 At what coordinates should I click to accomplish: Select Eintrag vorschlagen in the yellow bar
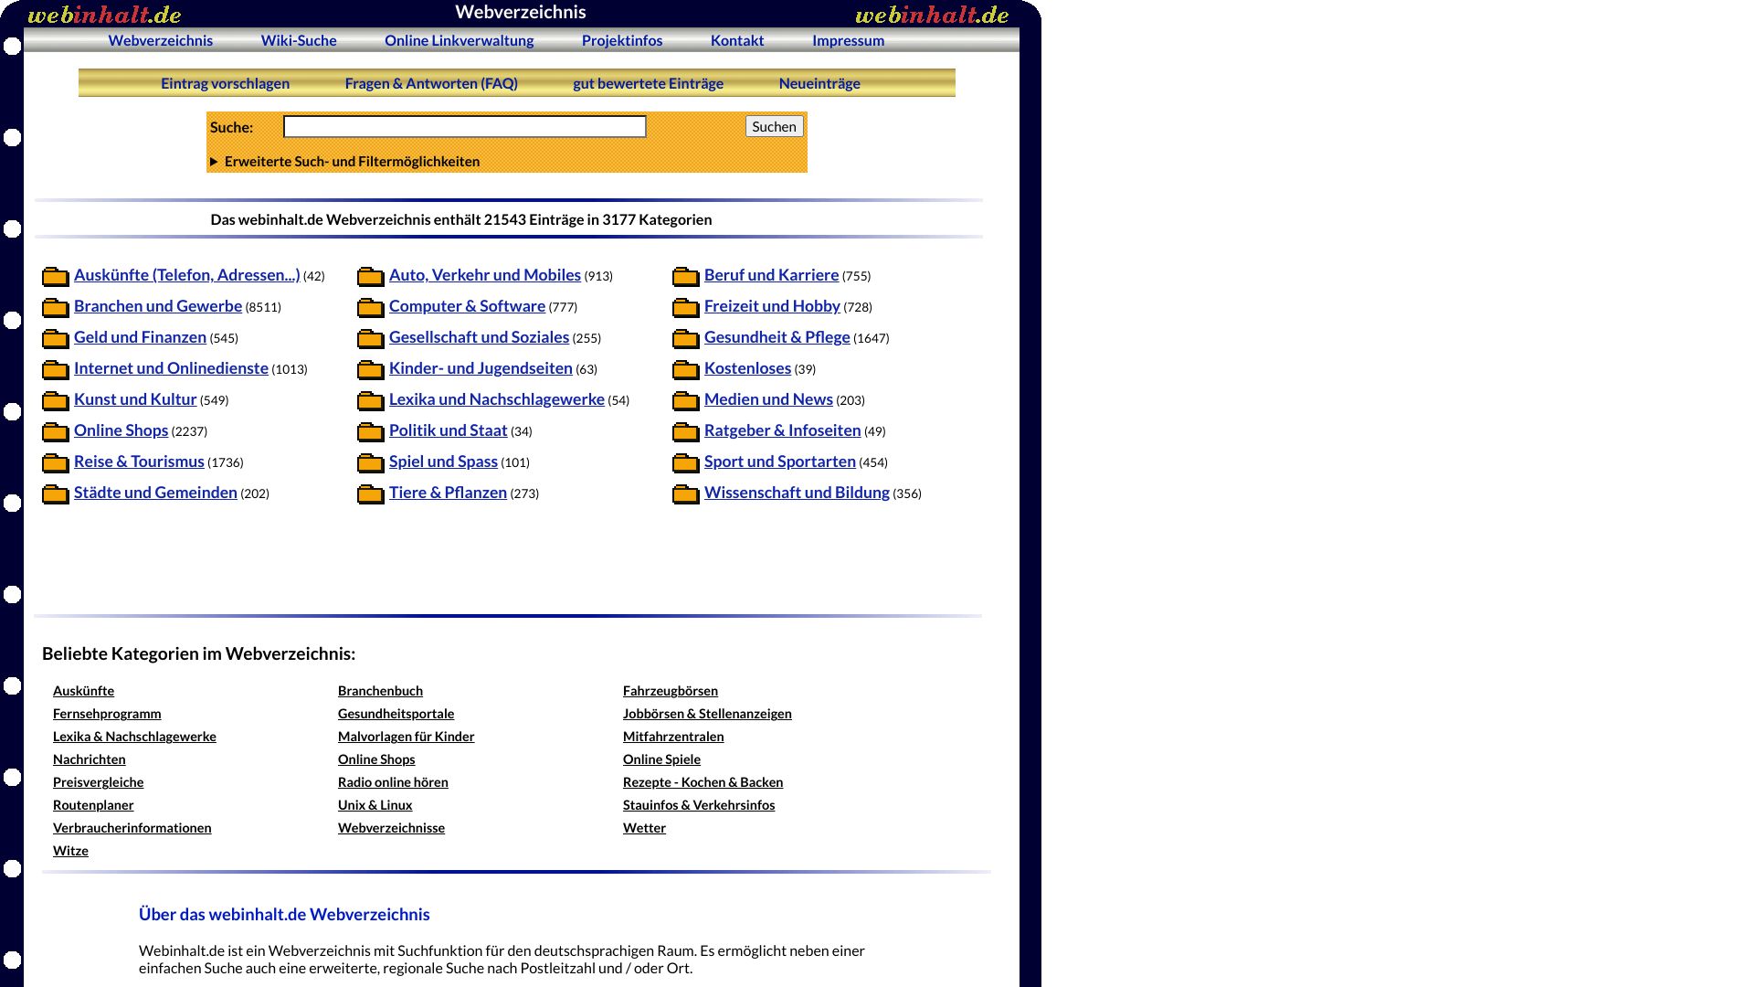[x=225, y=83]
